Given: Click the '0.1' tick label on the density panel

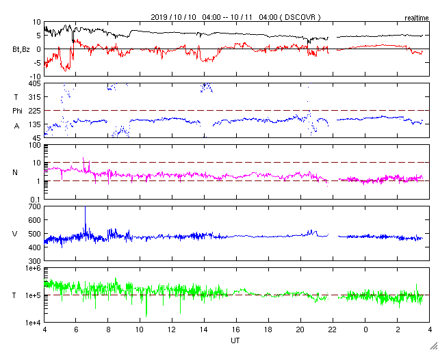Looking at the screenshot, I should (x=36, y=200).
